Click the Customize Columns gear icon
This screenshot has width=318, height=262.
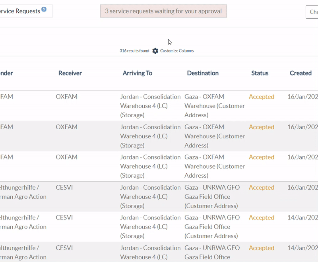point(155,51)
